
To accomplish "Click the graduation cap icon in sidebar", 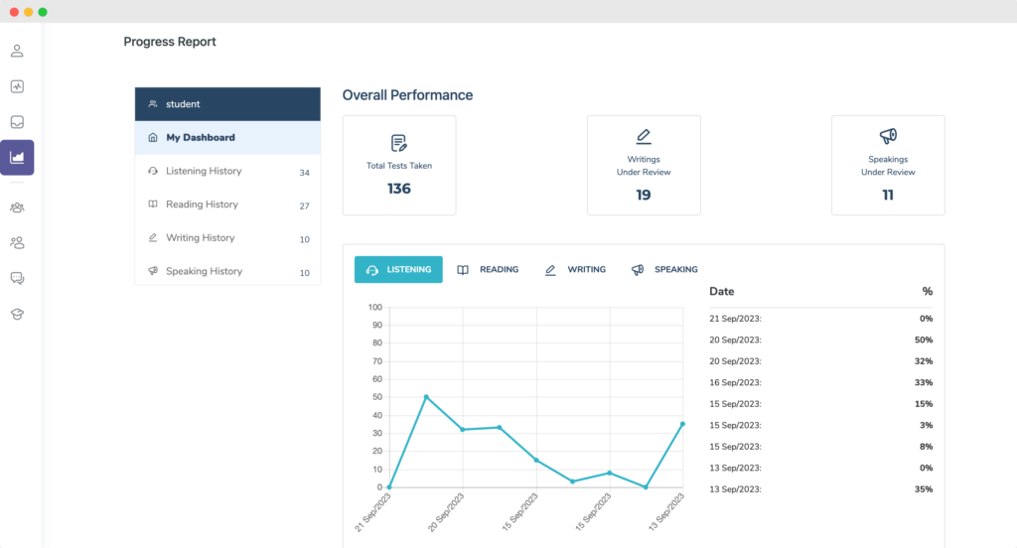I will point(17,314).
